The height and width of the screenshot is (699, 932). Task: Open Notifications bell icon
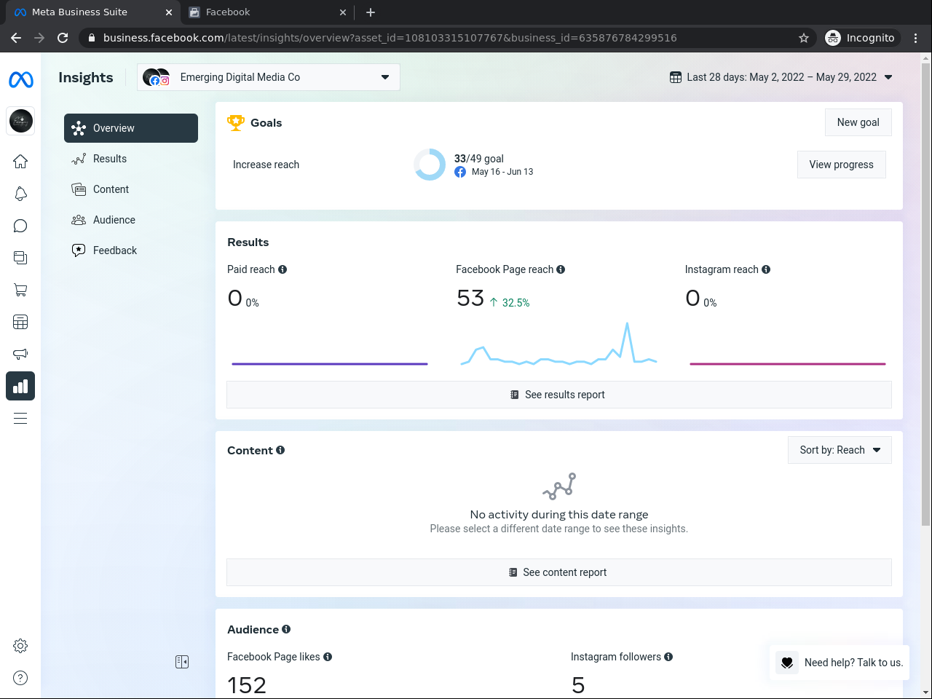20,194
